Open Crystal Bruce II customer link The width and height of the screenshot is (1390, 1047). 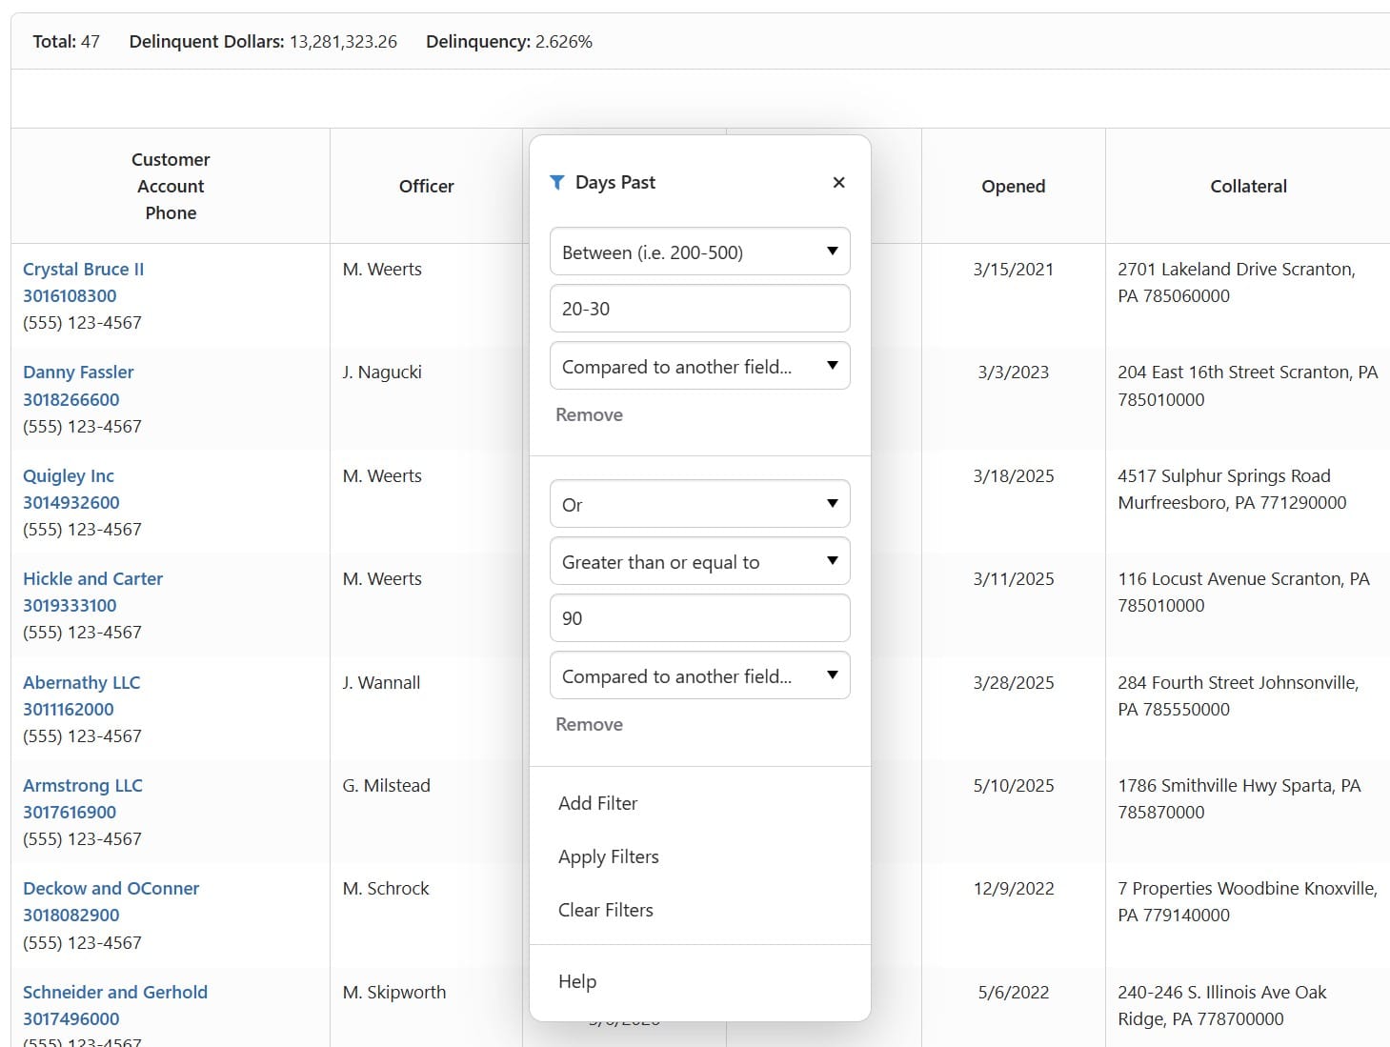click(x=84, y=269)
